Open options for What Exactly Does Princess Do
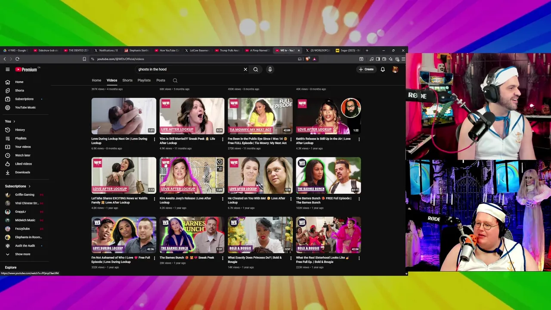The image size is (551, 310). 291,258
